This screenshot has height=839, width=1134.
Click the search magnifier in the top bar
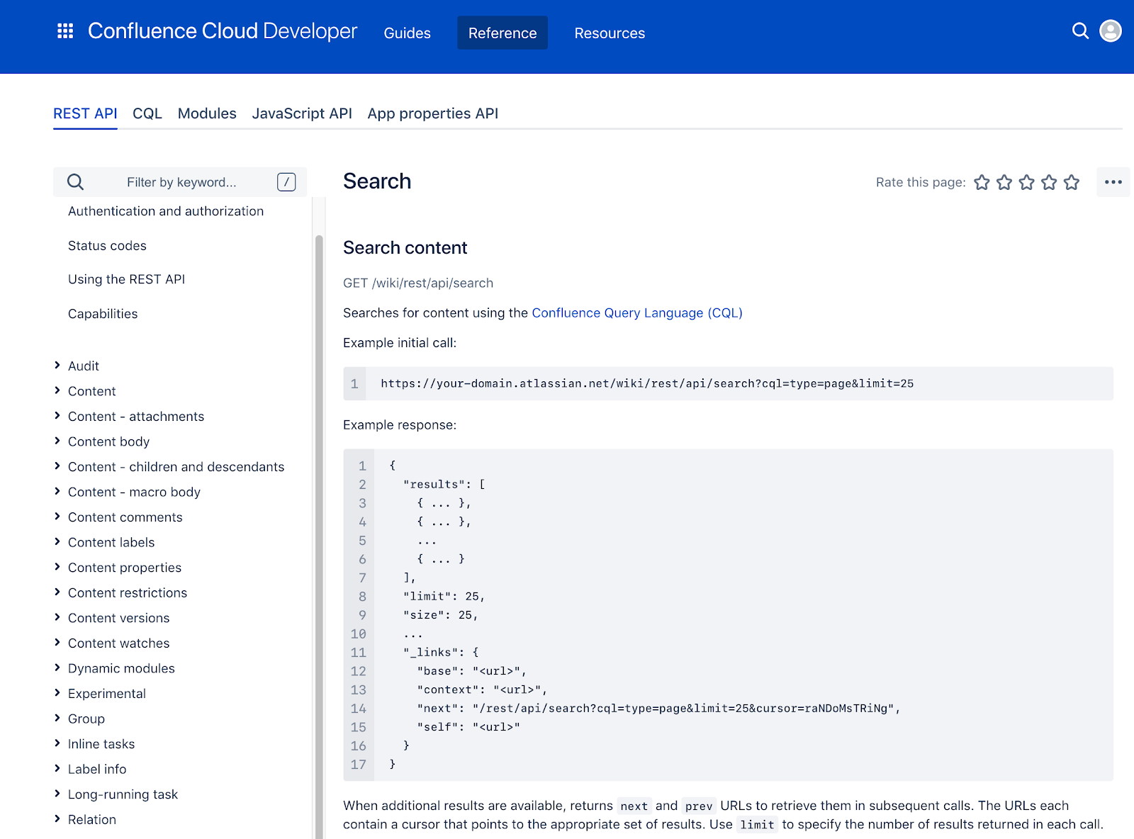point(1080,31)
